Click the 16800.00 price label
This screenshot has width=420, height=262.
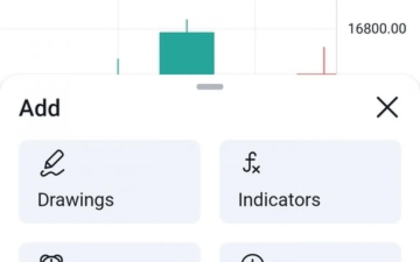pyautogui.click(x=377, y=29)
